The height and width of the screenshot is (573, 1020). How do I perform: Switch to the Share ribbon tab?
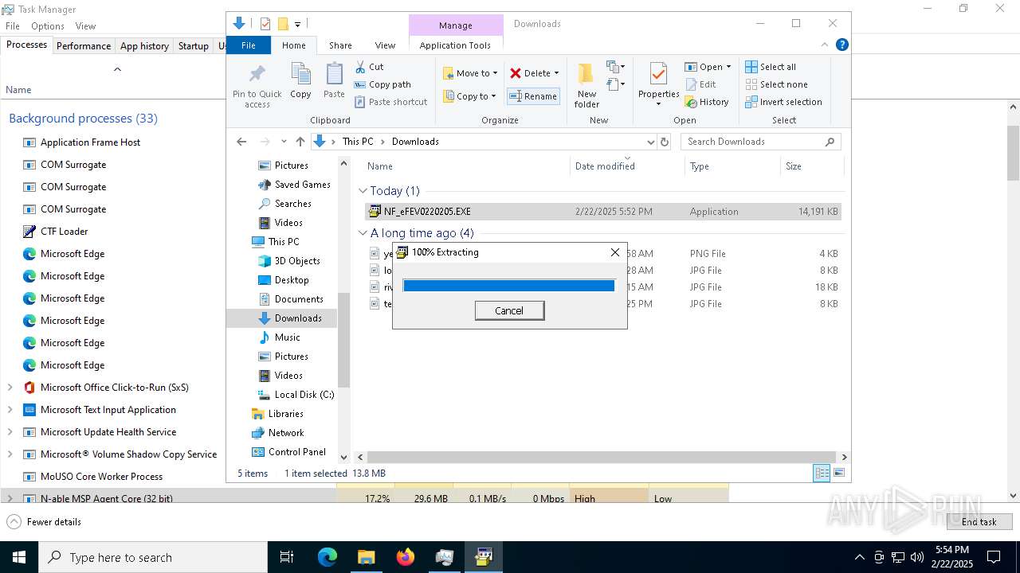click(x=340, y=45)
